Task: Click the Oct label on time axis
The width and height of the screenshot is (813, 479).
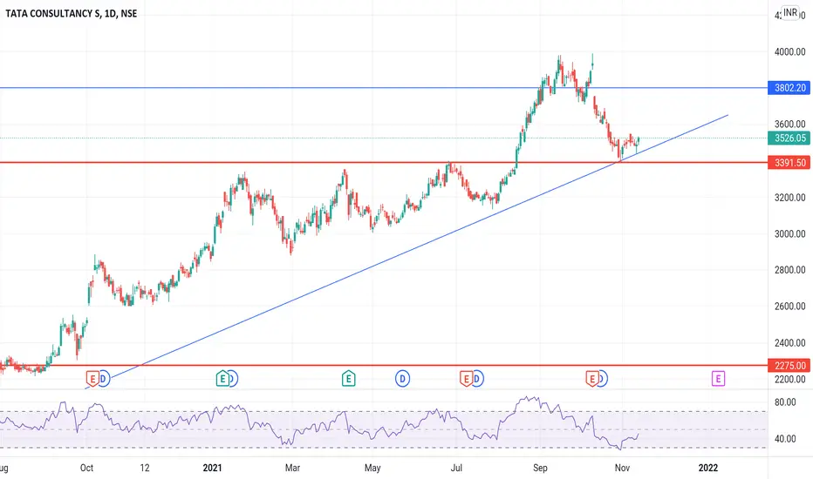Action: [86, 468]
